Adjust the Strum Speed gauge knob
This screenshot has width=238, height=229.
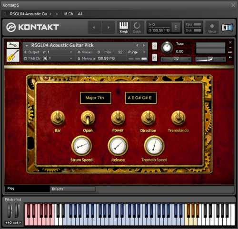[81, 146]
